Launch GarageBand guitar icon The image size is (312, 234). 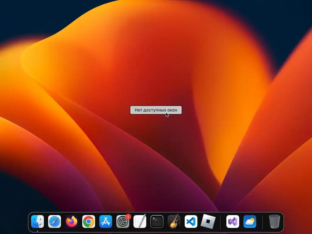point(174,222)
